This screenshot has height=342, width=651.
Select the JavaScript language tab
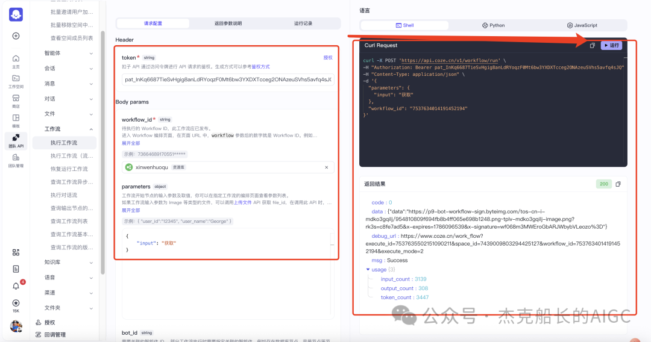click(582, 25)
